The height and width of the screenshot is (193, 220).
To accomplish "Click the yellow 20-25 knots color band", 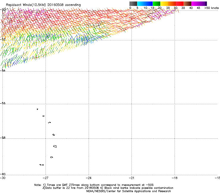I will (164, 4).
